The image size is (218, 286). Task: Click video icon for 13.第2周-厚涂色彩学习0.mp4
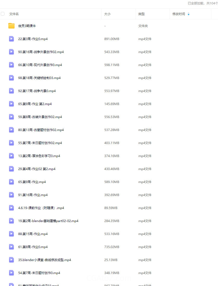(11, 156)
